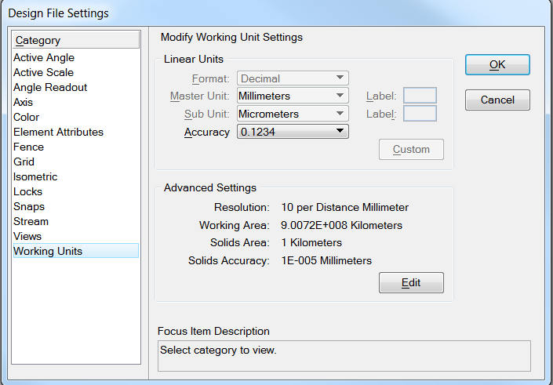Select the Working Units category

(x=76, y=251)
